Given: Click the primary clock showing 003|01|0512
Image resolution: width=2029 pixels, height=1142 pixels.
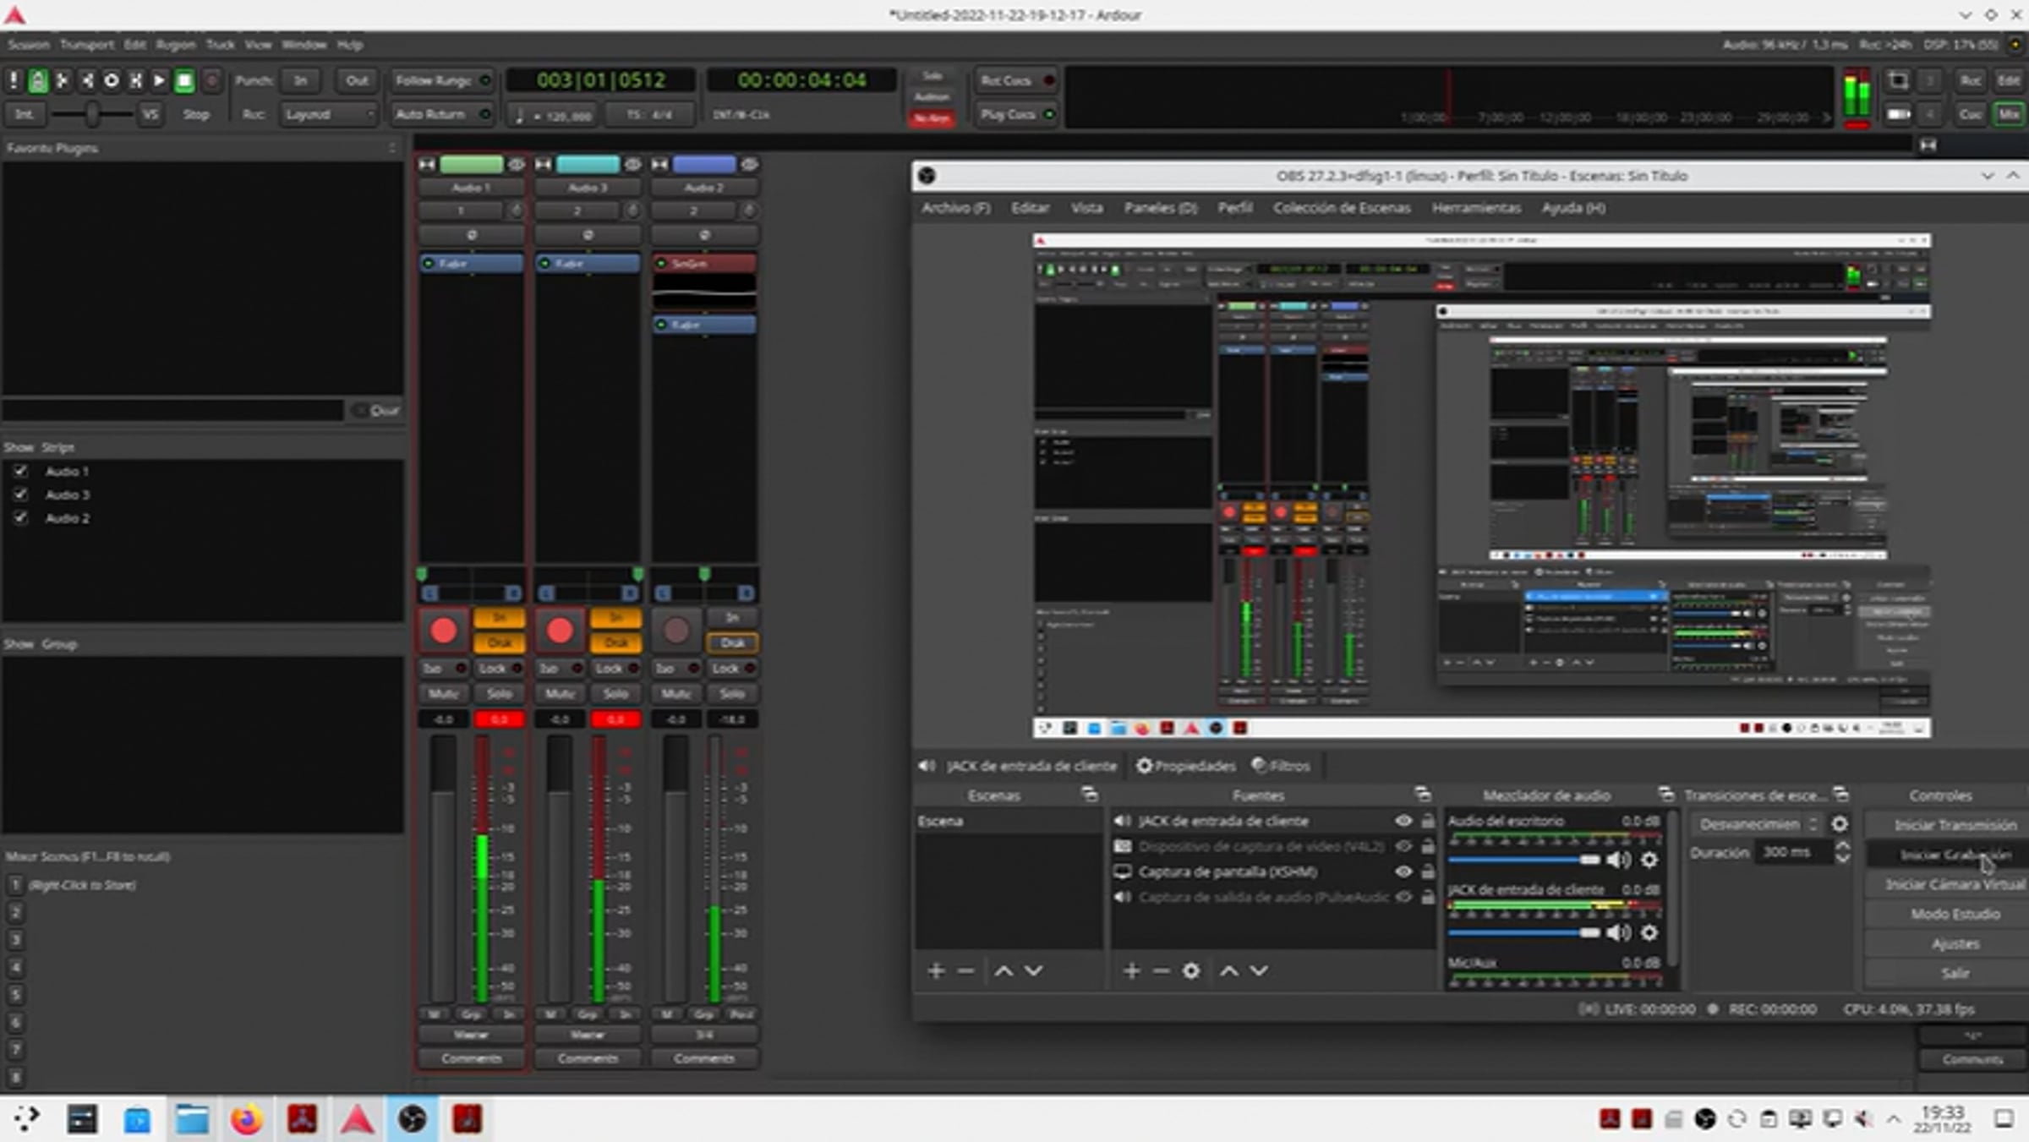Looking at the screenshot, I should tap(601, 80).
